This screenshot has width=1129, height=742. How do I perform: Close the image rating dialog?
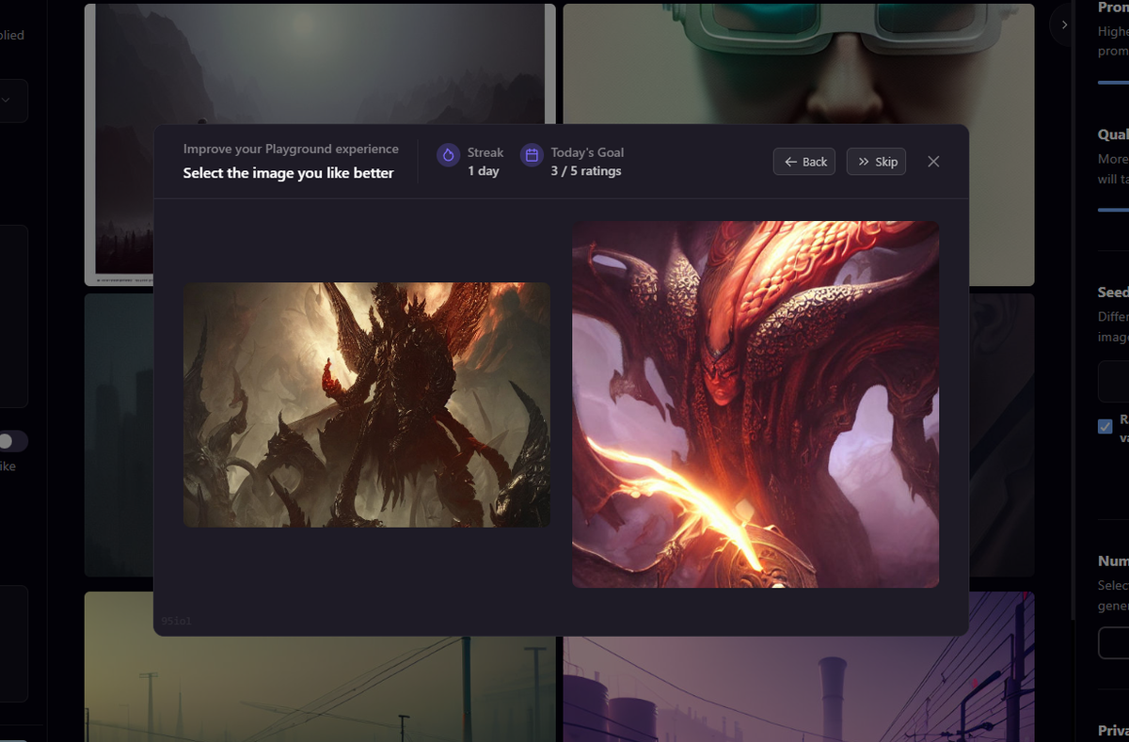point(933,162)
